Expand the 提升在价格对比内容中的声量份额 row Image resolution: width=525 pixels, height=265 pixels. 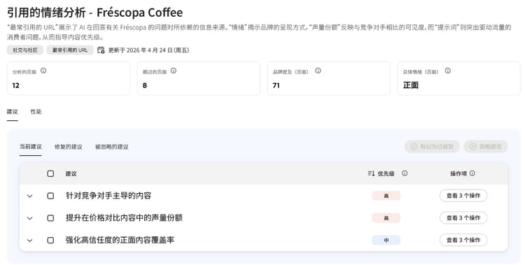coord(30,218)
